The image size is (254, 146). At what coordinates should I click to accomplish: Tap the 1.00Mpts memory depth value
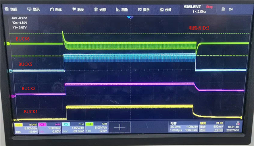click(176, 130)
